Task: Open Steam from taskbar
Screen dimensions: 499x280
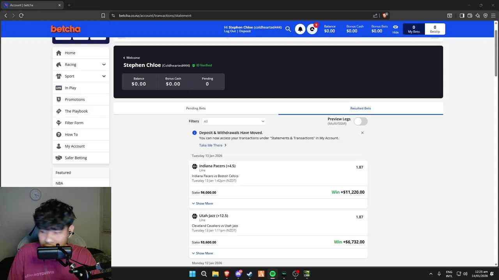Action: click(x=249, y=274)
